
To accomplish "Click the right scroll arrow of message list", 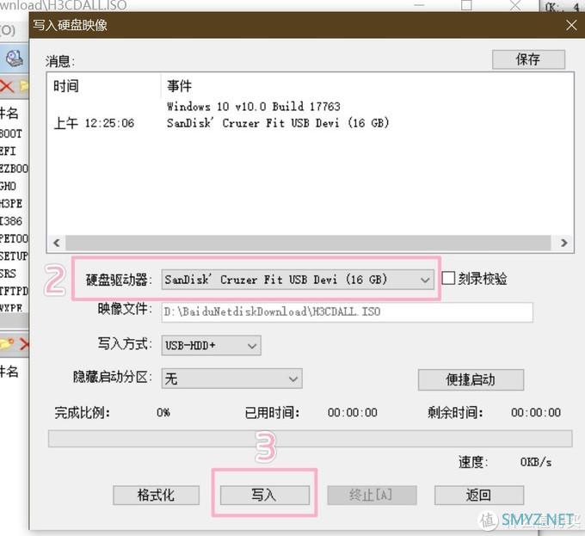I will pyautogui.click(x=563, y=243).
